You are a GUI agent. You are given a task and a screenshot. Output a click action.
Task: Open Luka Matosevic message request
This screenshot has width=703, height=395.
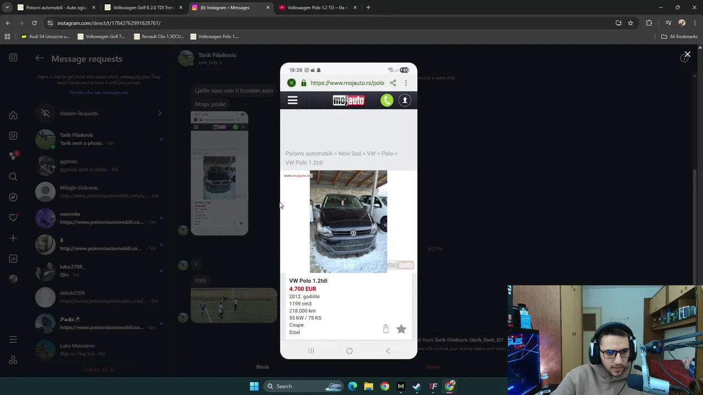(99, 349)
